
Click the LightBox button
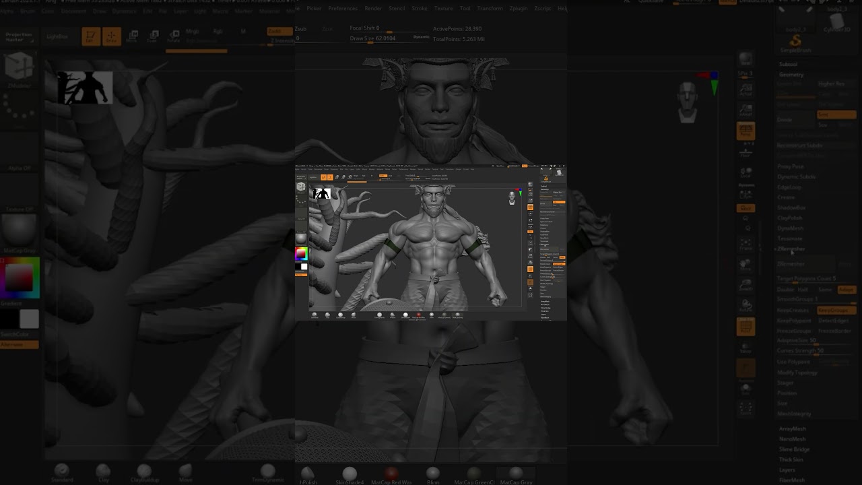(58, 36)
